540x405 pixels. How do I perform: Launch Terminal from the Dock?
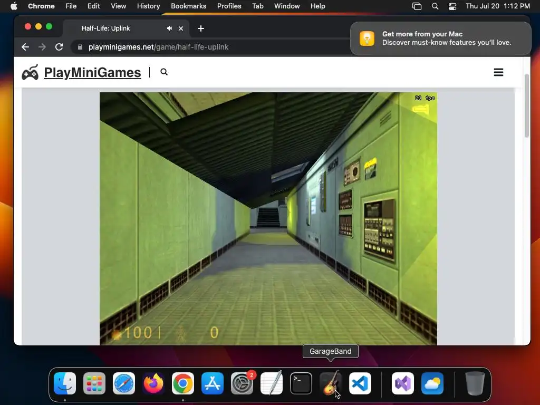coord(301,383)
